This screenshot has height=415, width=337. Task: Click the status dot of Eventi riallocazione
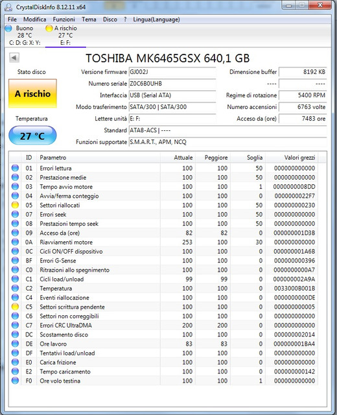(x=16, y=298)
